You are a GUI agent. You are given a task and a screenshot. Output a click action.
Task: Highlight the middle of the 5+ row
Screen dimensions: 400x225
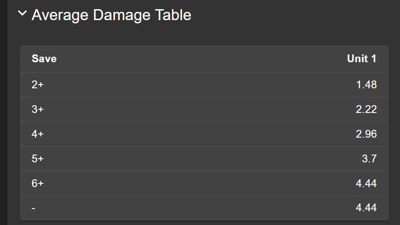pos(204,159)
